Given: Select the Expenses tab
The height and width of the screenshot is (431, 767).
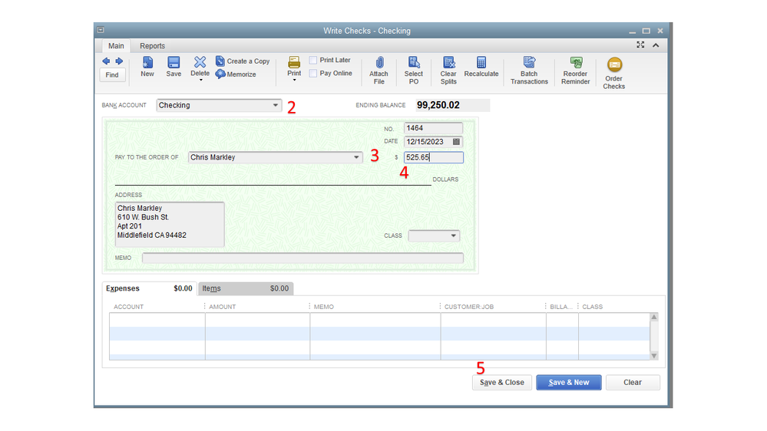Looking at the screenshot, I should tap(149, 288).
